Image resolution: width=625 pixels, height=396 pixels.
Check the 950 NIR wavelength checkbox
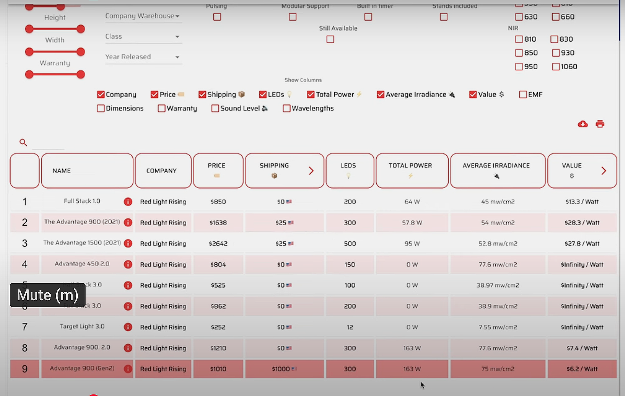tap(519, 67)
